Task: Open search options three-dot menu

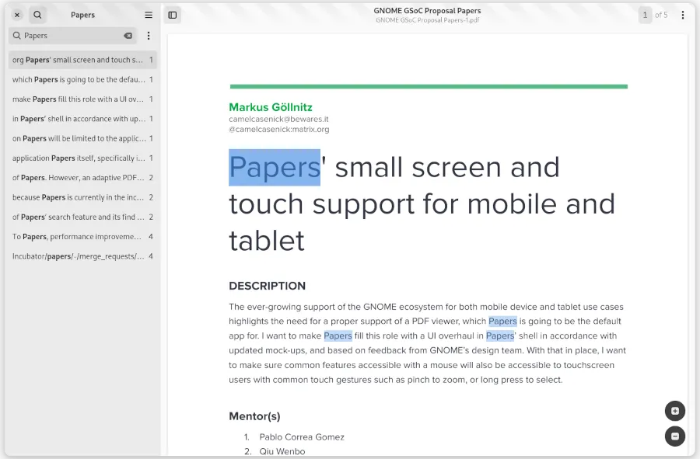Action: coord(149,36)
